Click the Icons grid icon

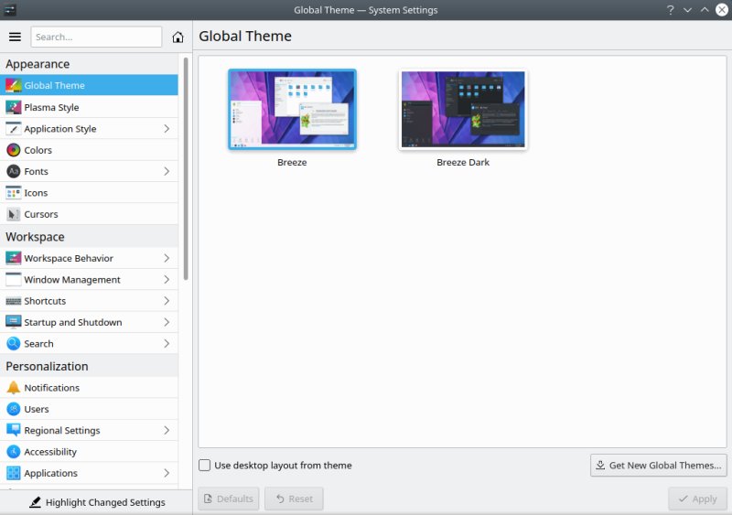(x=14, y=193)
